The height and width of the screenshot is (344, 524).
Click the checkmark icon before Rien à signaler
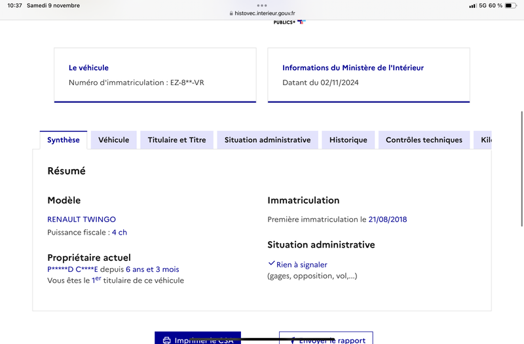coord(271,263)
